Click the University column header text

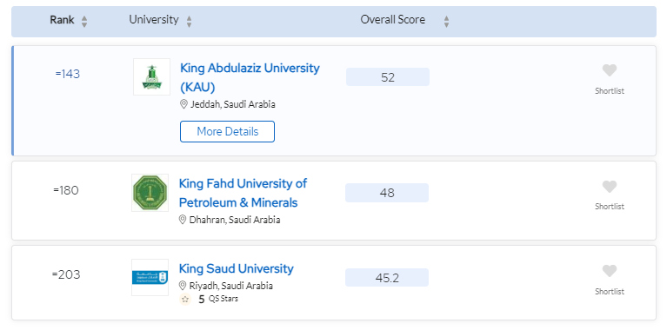[154, 19]
